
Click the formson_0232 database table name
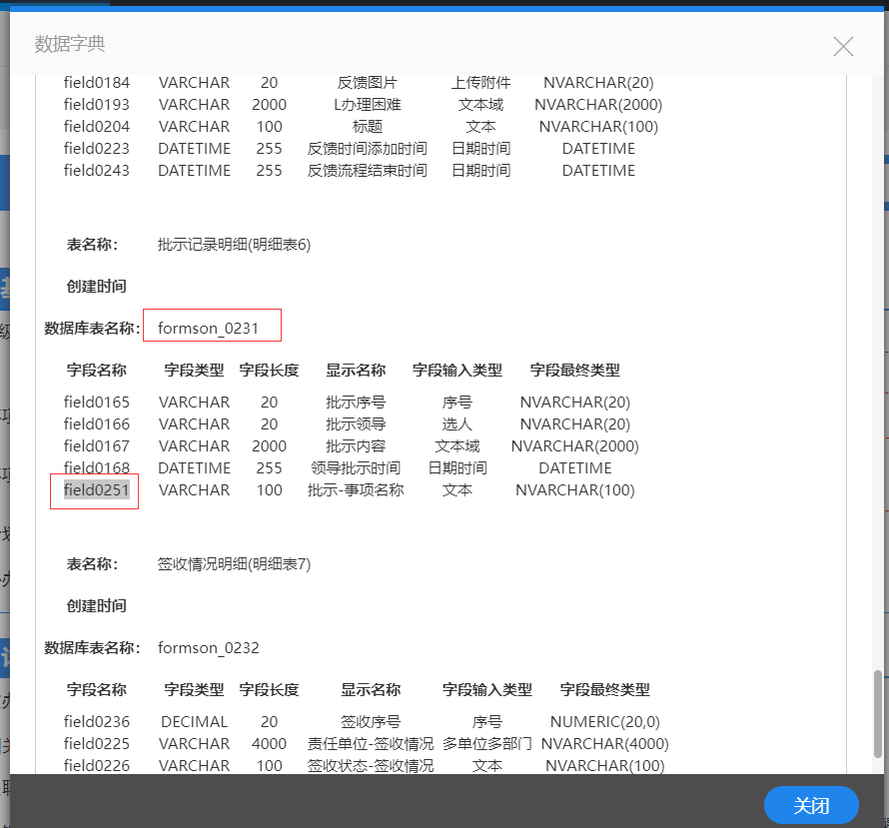pyautogui.click(x=208, y=648)
